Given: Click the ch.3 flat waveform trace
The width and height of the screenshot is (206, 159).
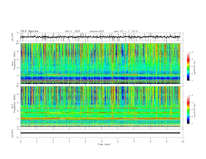Looking at the screenshot, I should (100, 133).
